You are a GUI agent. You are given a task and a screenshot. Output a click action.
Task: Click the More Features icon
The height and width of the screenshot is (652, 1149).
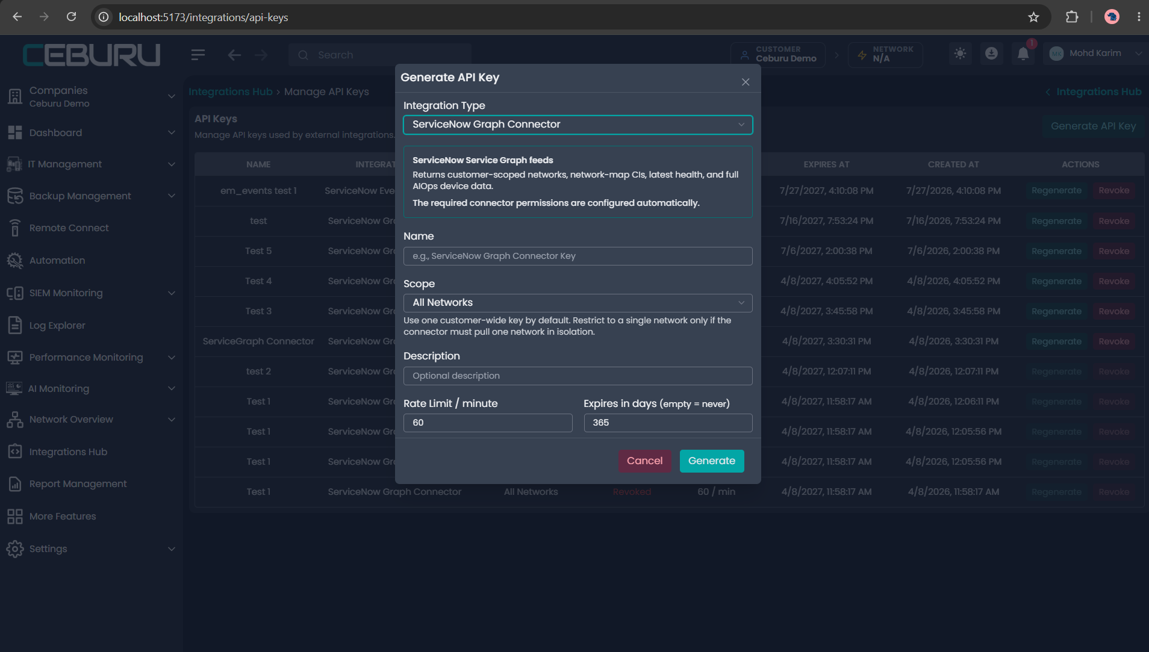[15, 516]
